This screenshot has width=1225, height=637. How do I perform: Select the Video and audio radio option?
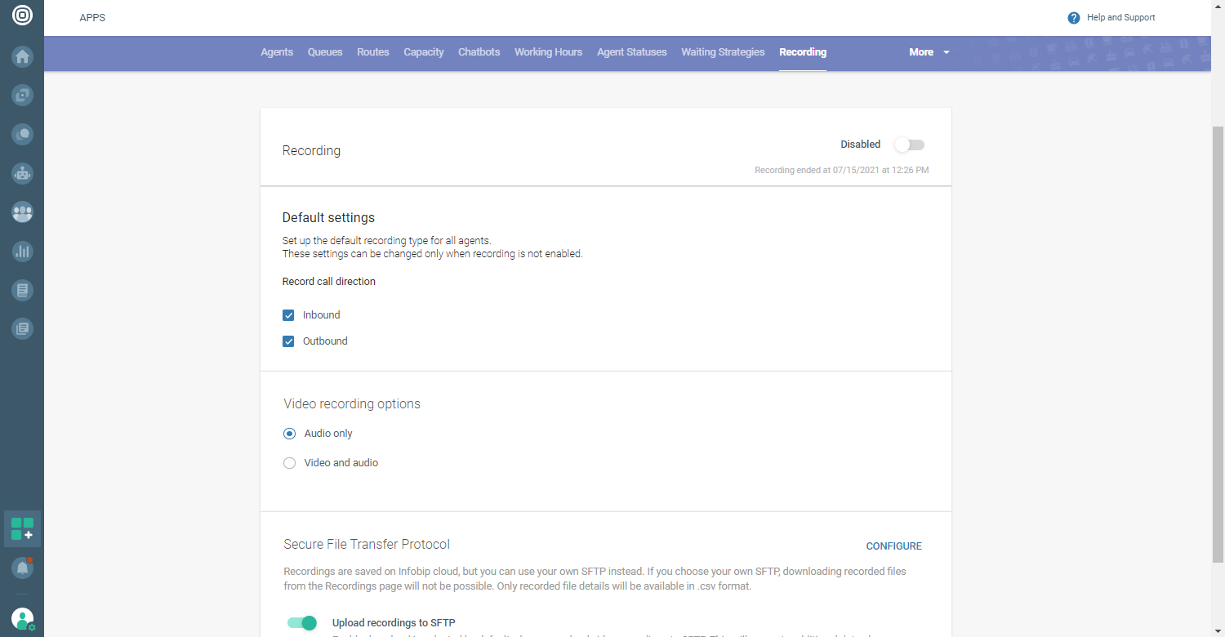(x=289, y=463)
